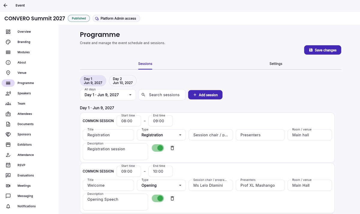Click the Meetings video icon
The image size is (360, 214).
click(x=8, y=186)
